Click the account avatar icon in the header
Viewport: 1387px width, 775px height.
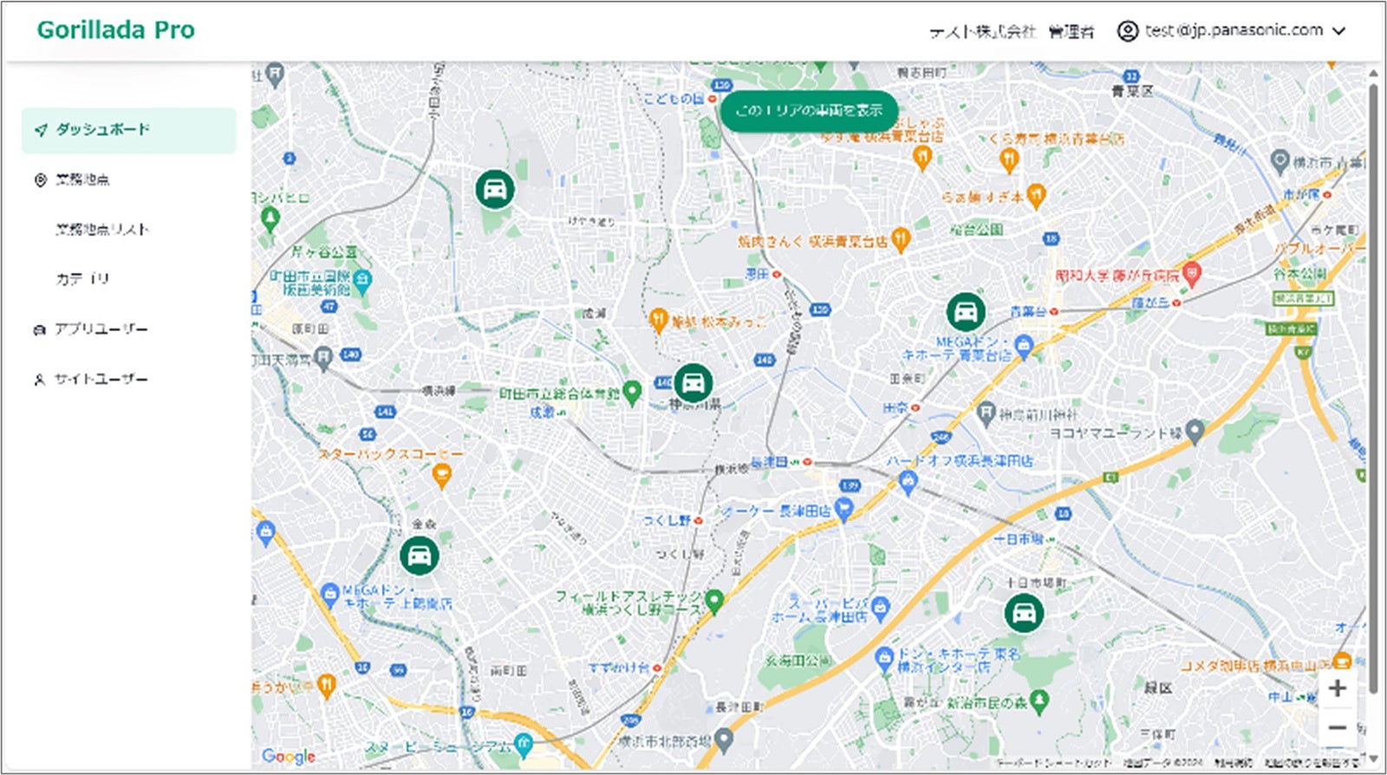(x=1127, y=31)
